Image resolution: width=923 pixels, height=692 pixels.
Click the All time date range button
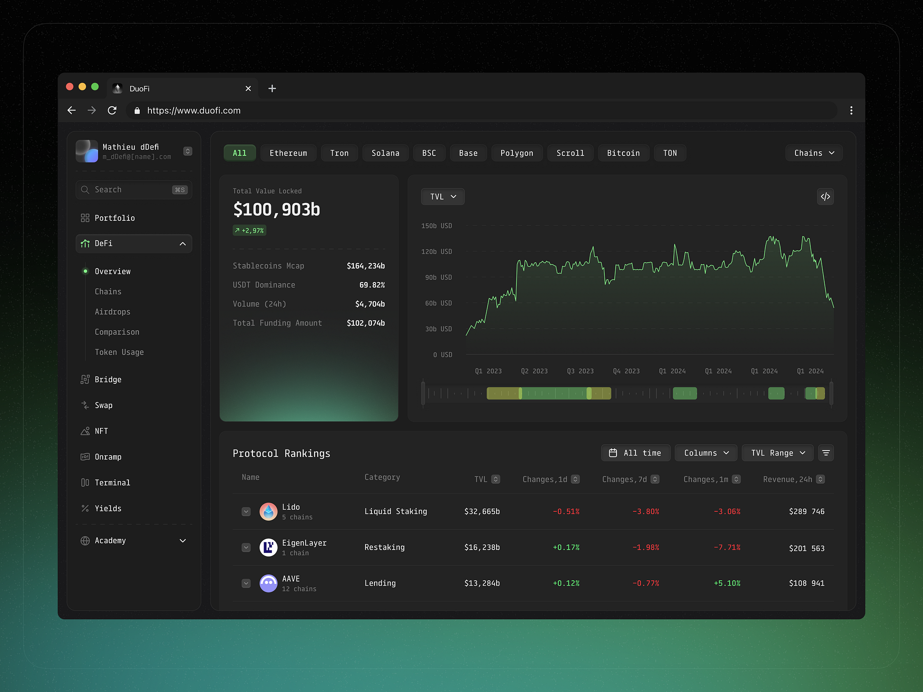(635, 453)
